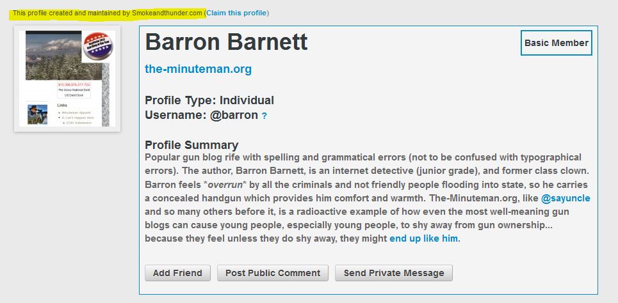
Task: Click the Basic Member badge
Action: (x=556, y=43)
